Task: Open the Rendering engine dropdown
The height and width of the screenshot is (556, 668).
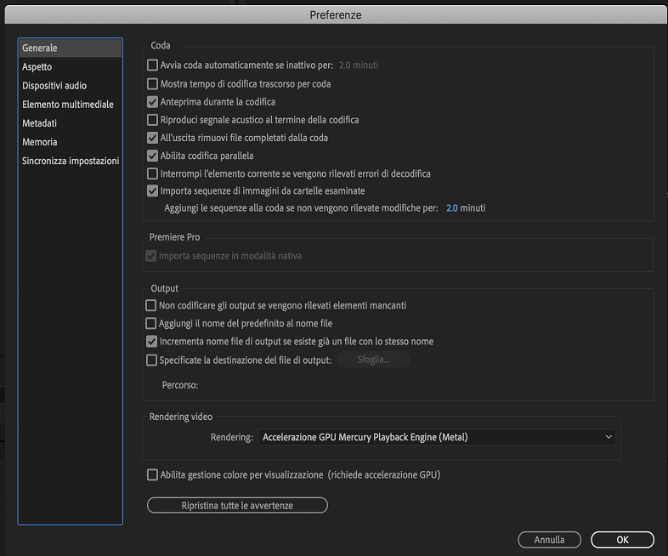Action: 437,437
